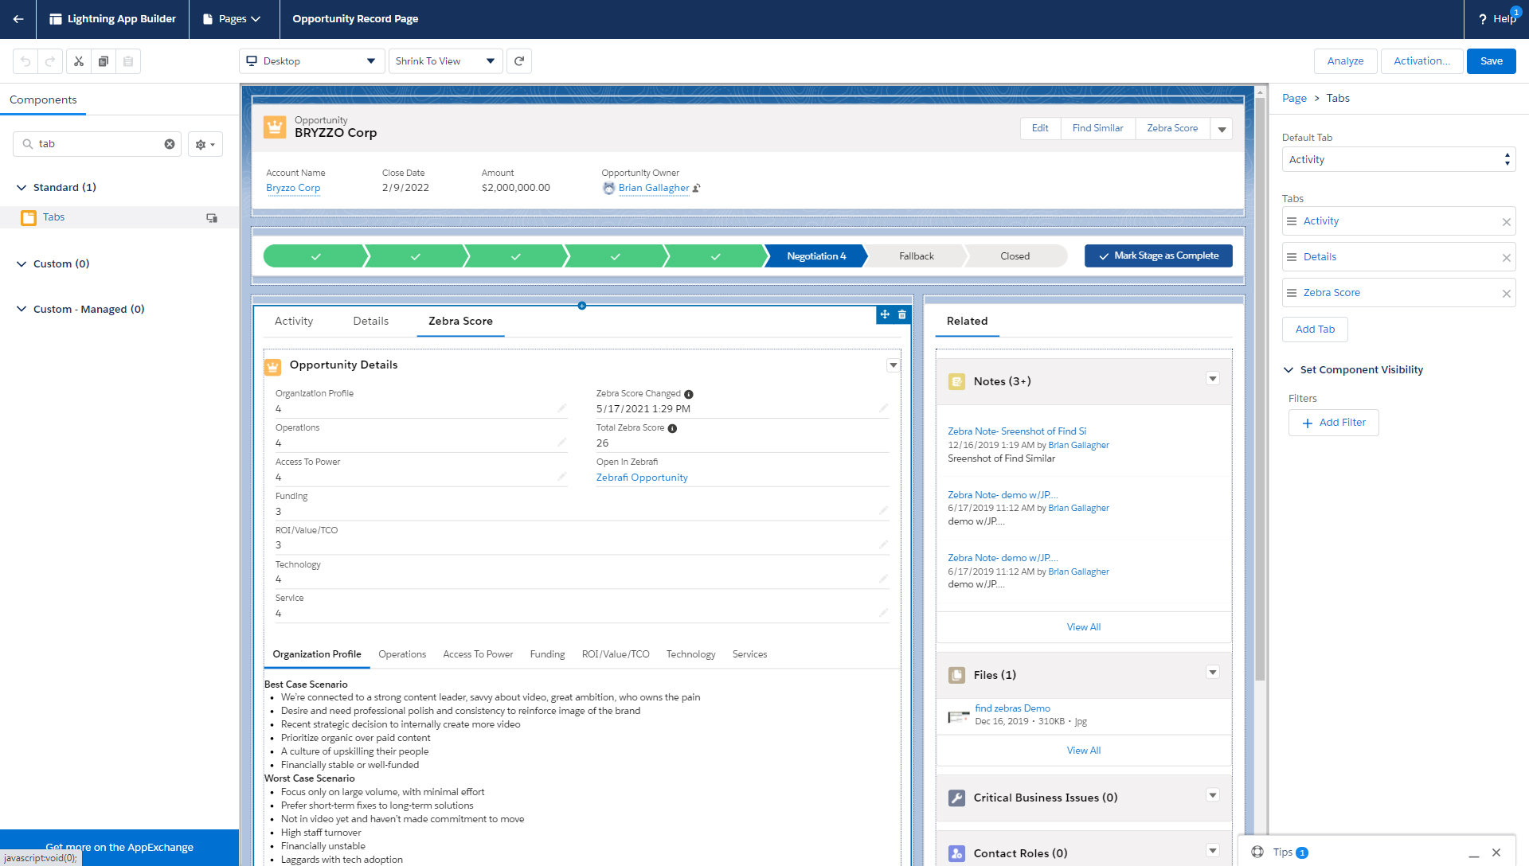This screenshot has height=866, width=1529.
Task: Collapse the Standard components section
Action: [x=22, y=188]
